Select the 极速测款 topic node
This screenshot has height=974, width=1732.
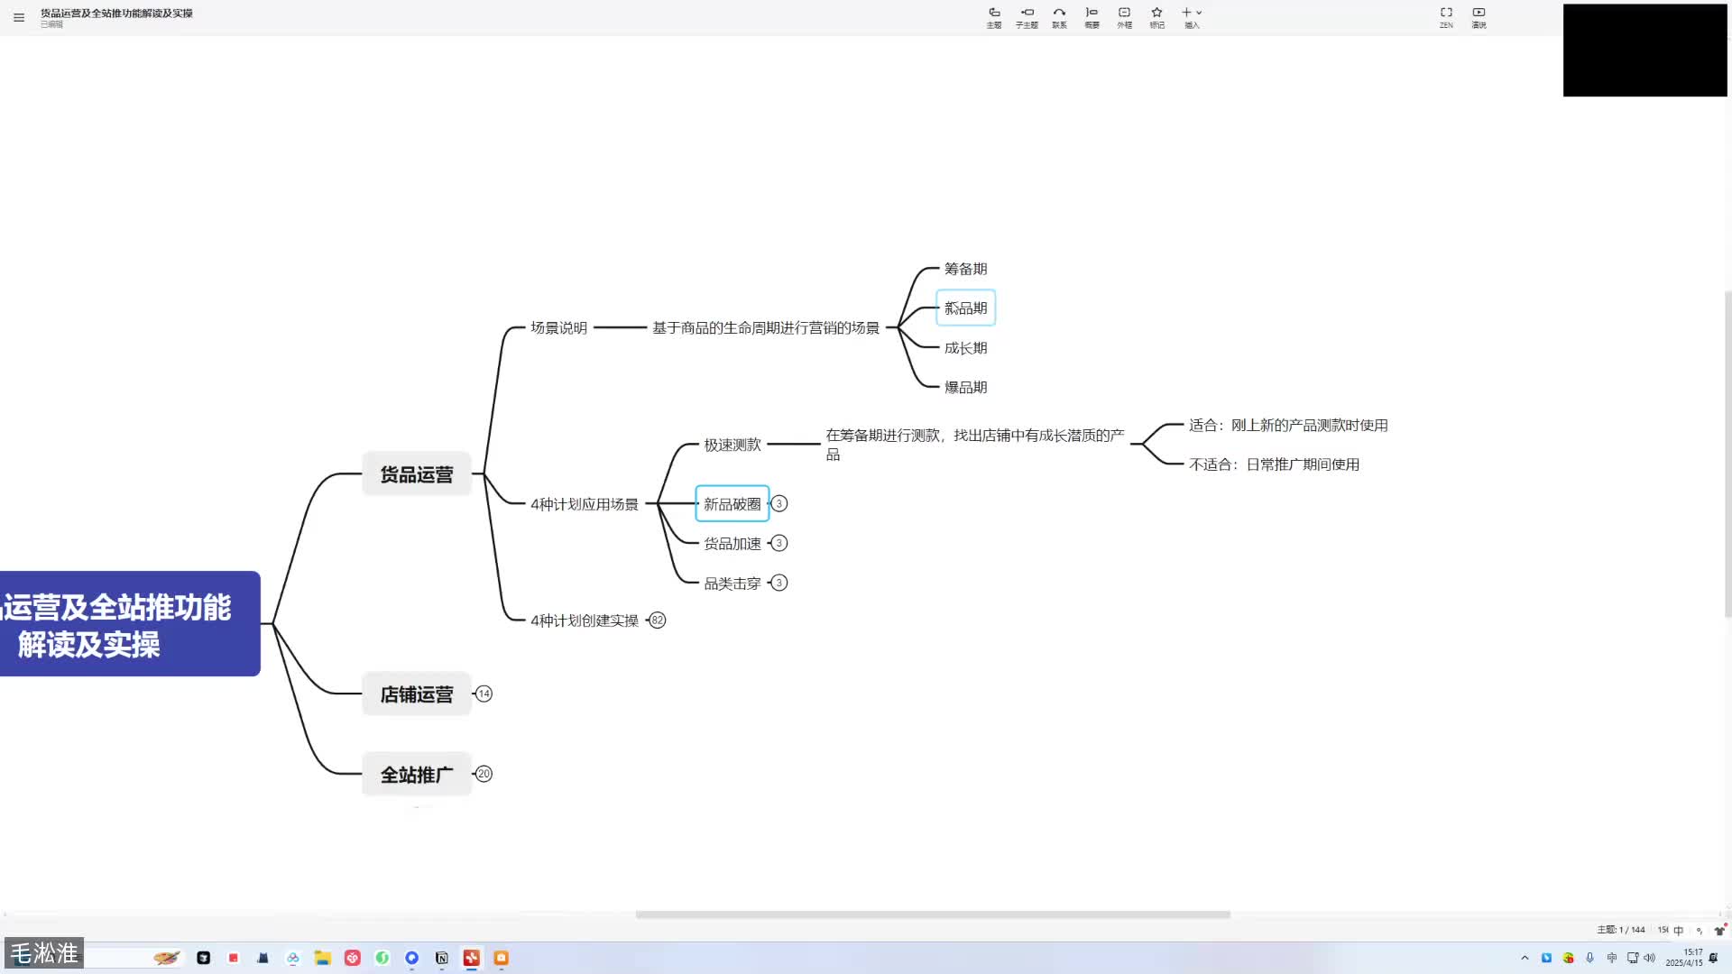click(732, 445)
